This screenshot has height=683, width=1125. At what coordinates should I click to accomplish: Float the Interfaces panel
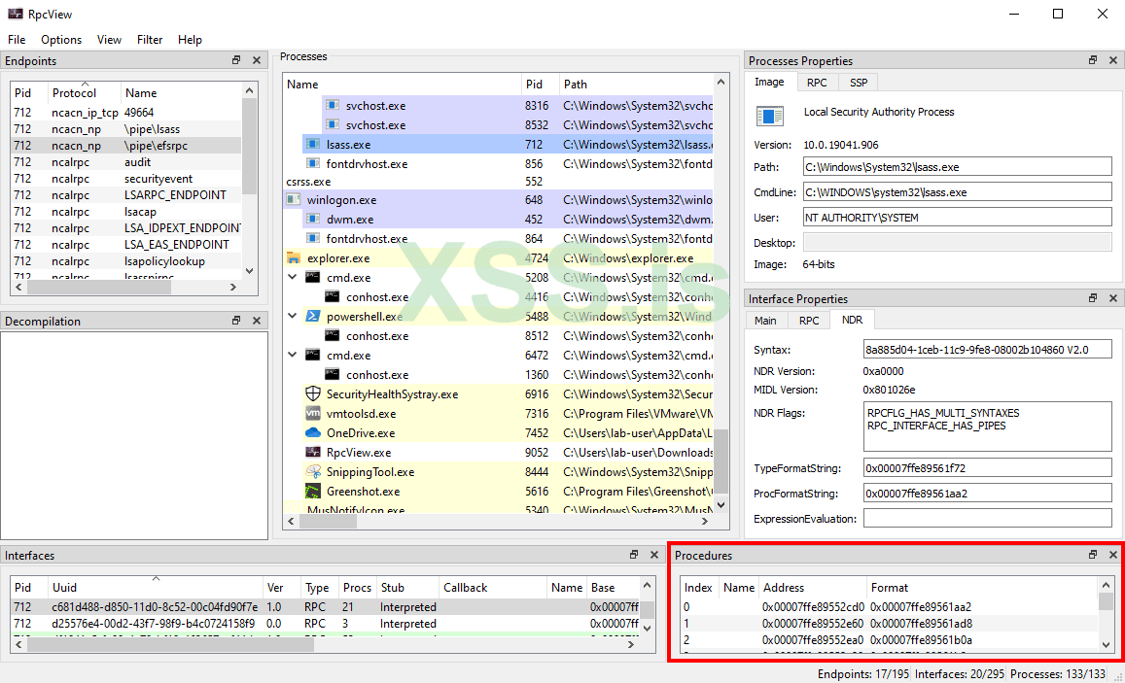[634, 555]
